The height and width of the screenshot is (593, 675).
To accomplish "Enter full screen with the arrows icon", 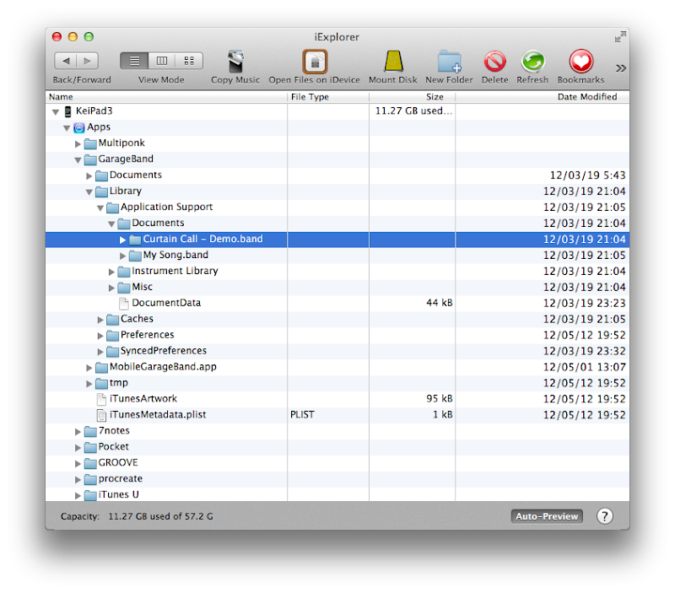I will click(x=620, y=37).
